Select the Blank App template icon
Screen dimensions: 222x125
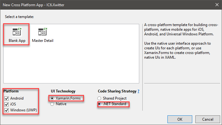pos(17,32)
